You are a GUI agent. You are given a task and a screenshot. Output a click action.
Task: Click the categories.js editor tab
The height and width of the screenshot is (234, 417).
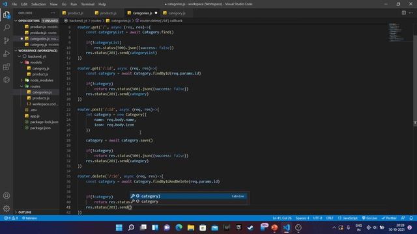pos(143,13)
